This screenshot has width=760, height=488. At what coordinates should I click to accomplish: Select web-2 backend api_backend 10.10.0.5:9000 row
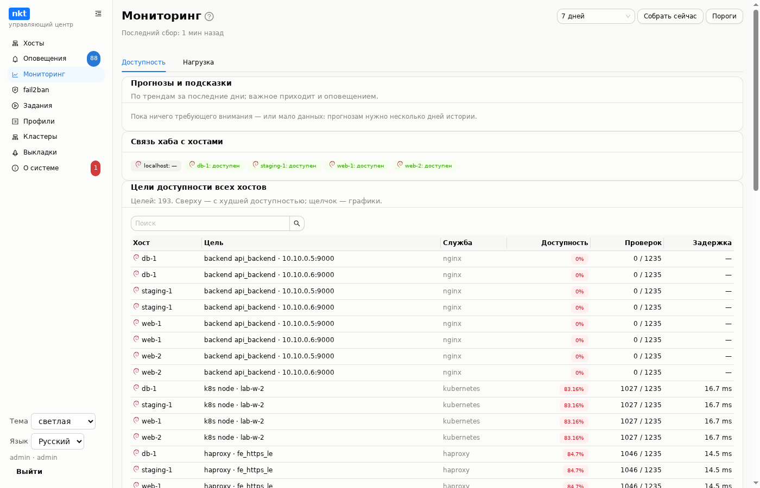tap(432, 356)
